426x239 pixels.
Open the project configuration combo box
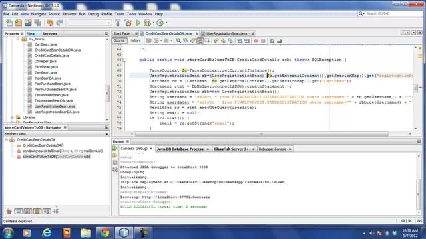[90, 23]
